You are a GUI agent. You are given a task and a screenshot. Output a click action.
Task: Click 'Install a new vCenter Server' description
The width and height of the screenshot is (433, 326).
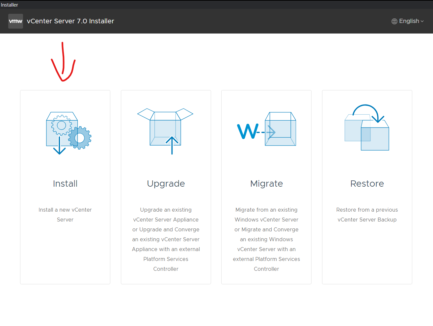click(x=65, y=215)
